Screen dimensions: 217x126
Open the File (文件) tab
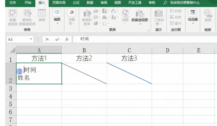[x=13, y=3]
